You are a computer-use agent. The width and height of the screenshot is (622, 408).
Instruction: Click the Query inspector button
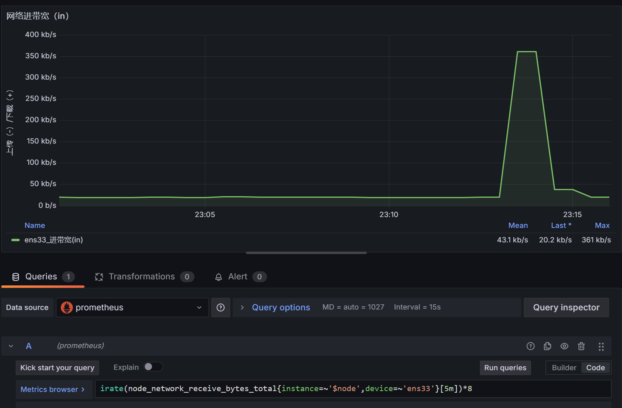(566, 308)
